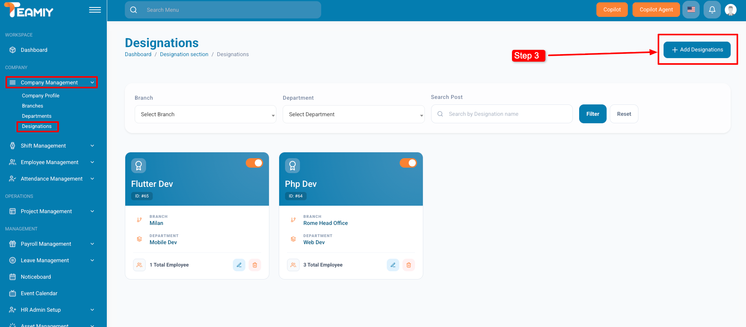Open the language flag selector

691,10
